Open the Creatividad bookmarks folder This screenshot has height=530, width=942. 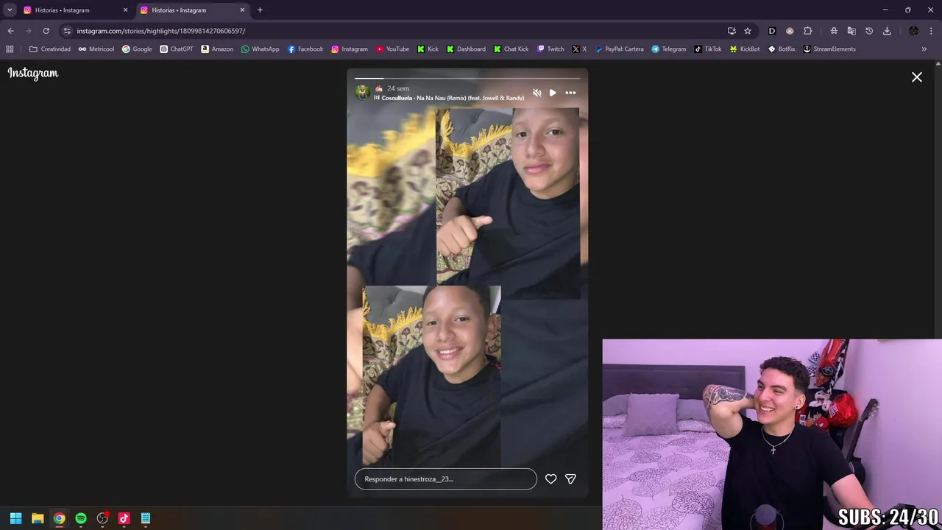pyautogui.click(x=50, y=49)
